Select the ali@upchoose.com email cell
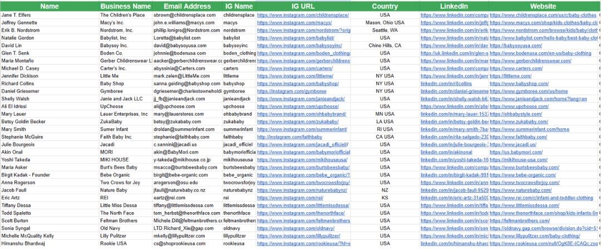The width and height of the screenshot is (601, 251). (x=187, y=107)
